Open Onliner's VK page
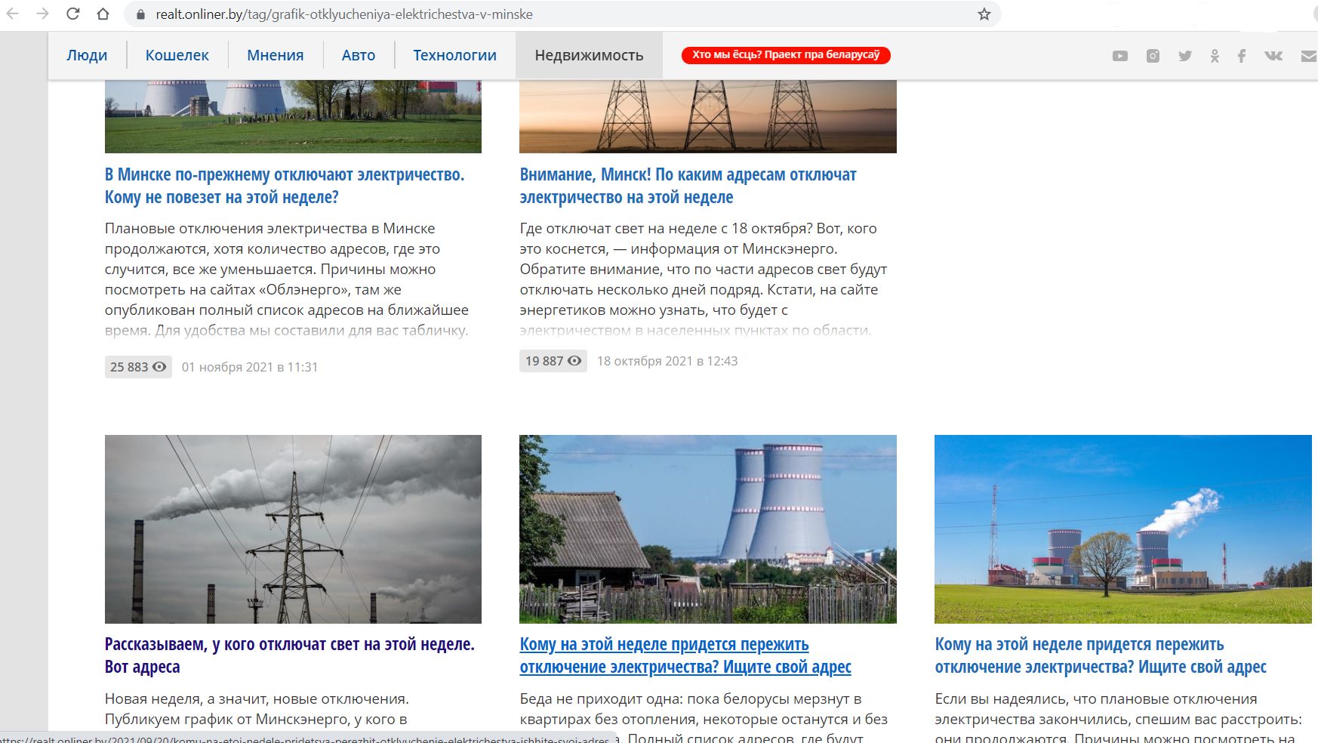This screenshot has height=743, width=1318. [1273, 56]
